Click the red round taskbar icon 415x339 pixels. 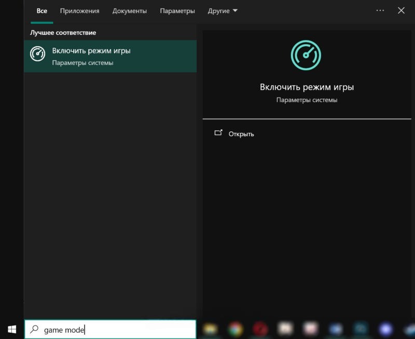[260, 329]
